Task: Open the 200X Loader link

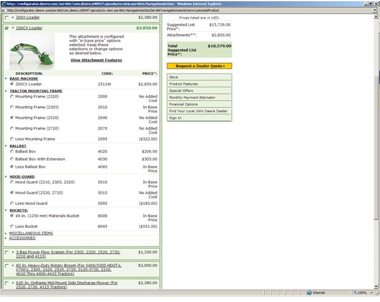Action: pos(27,18)
